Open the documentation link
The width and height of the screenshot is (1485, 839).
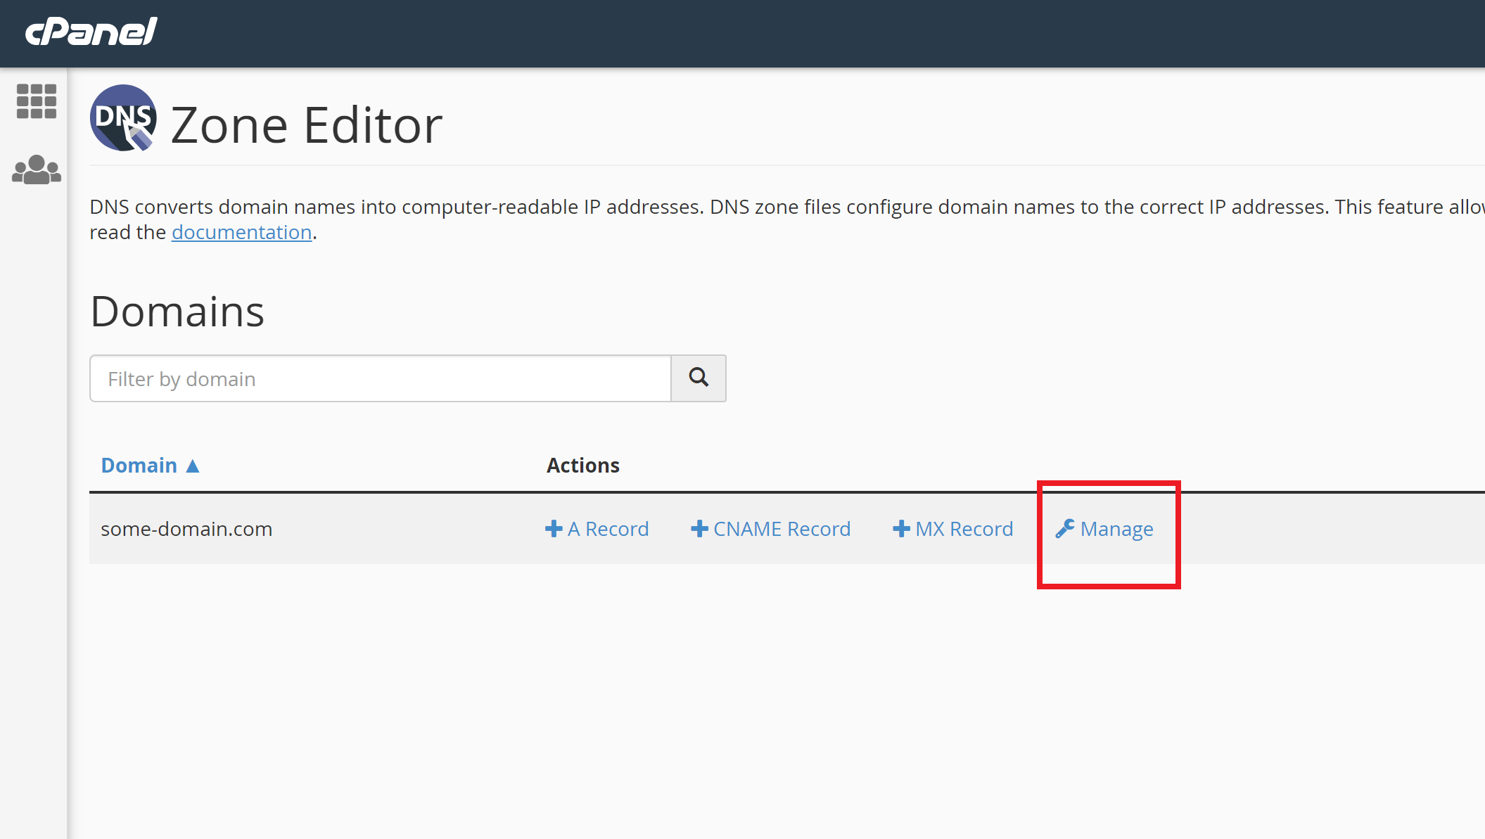(x=241, y=232)
